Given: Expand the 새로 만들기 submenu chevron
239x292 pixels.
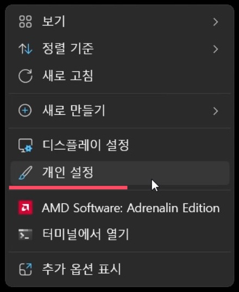Looking at the screenshot, I should coord(216,111).
